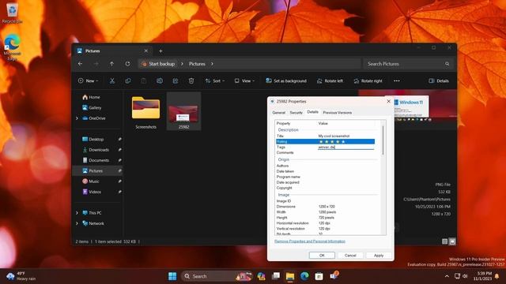The width and height of the screenshot is (506, 284).
Task: Click Rotate right button
Action: click(x=368, y=80)
